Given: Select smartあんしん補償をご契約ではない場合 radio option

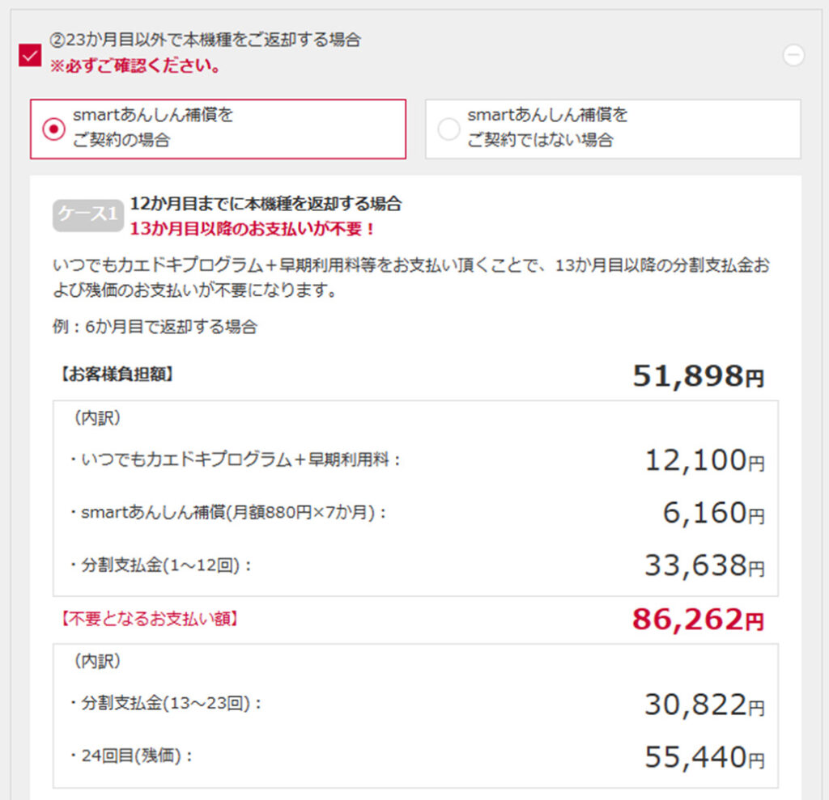Looking at the screenshot, I should [x=449, y=129].
